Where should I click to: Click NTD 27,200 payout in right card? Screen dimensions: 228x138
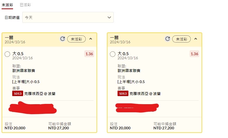coord(164,128)
